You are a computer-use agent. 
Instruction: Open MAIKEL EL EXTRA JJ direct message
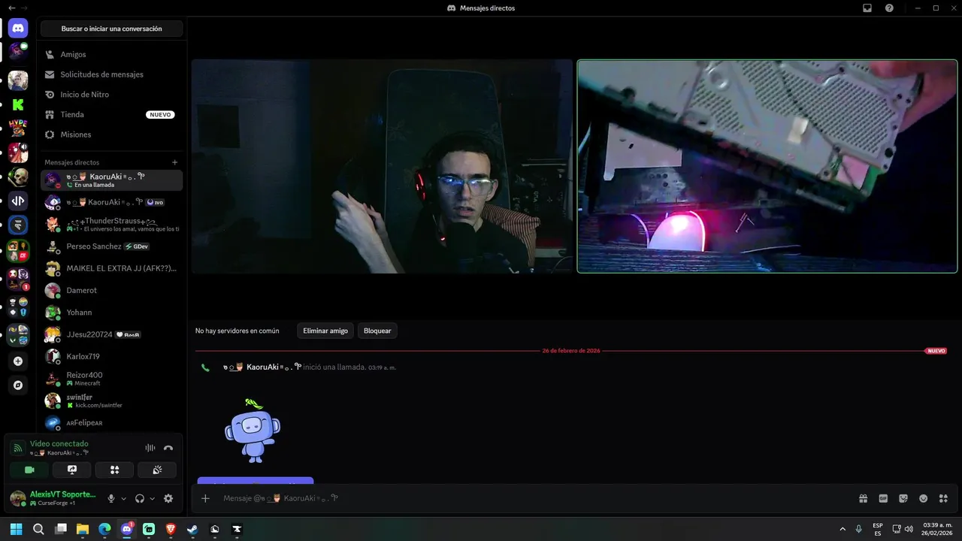112,268
